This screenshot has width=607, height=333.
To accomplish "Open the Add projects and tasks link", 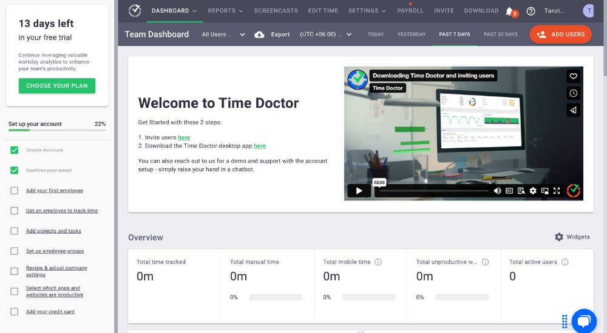I will pos(53,231).
